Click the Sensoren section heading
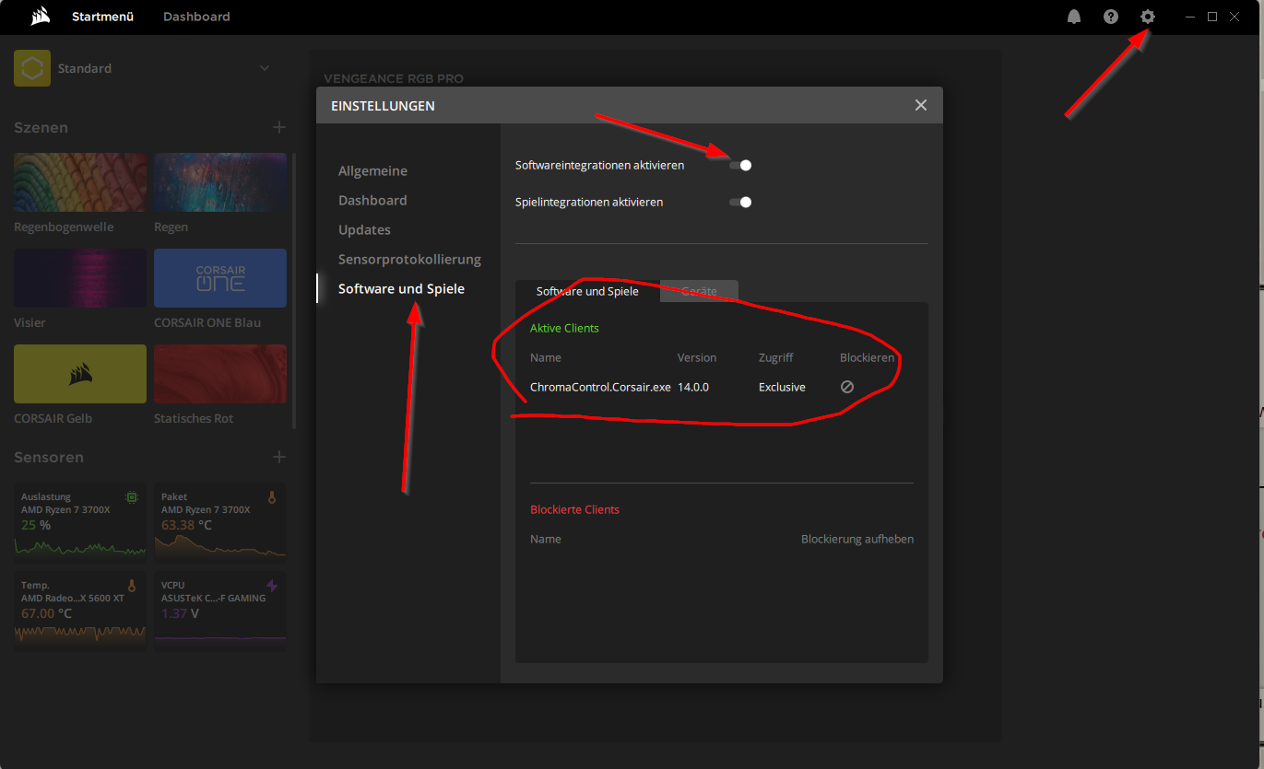The width and height of the screenshot is (1264, 769). [49, 457]
